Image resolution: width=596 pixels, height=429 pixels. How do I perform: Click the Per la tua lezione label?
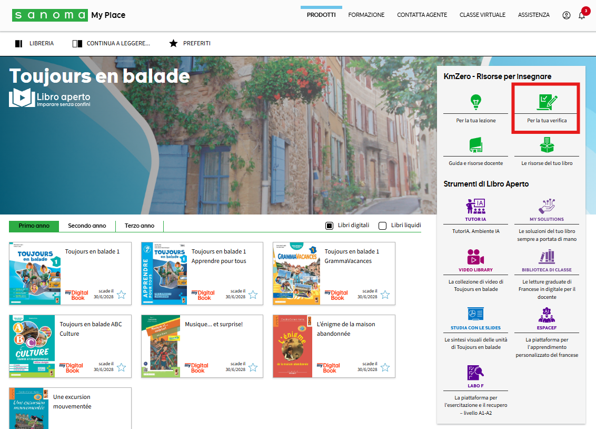point(476,121)
